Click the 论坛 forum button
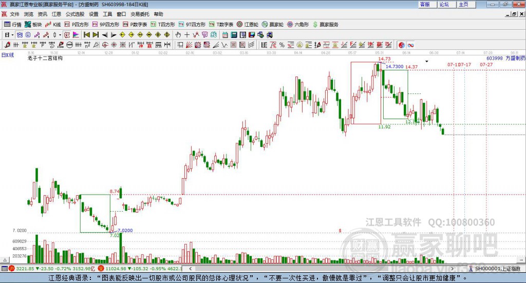 coord(446,4)
